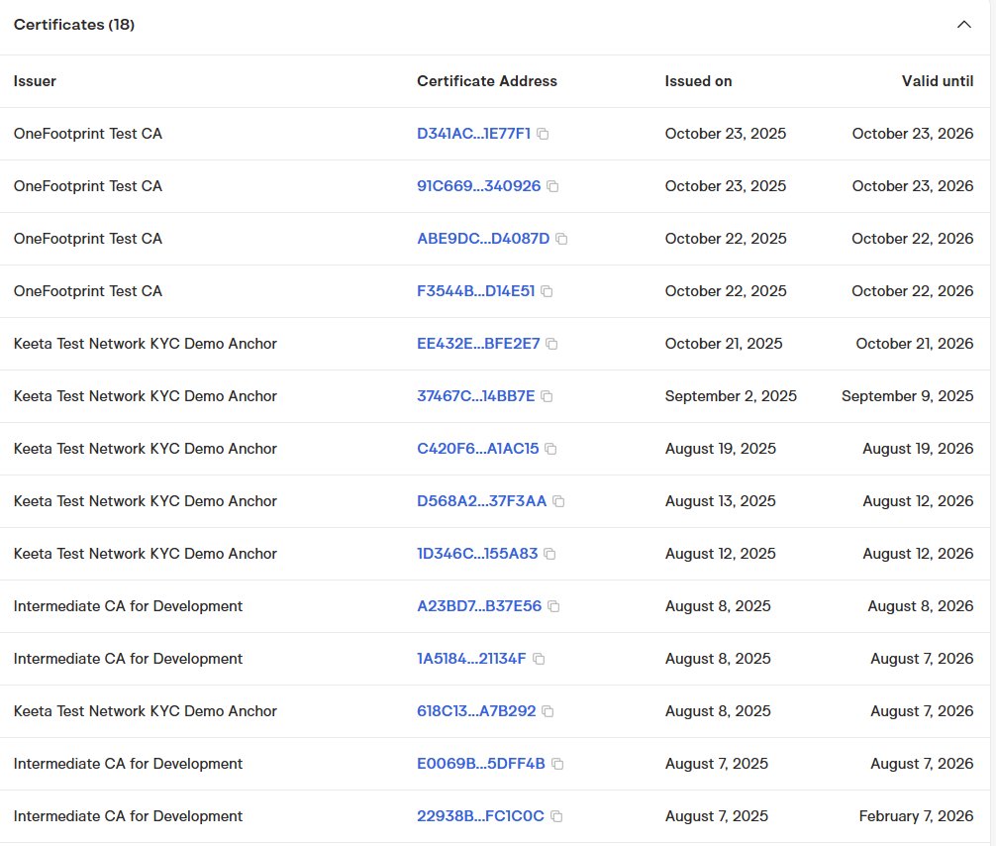Copy certificate address ABE9DC...D4087D
The image size is (996, 846).
[x=561, y=239]
